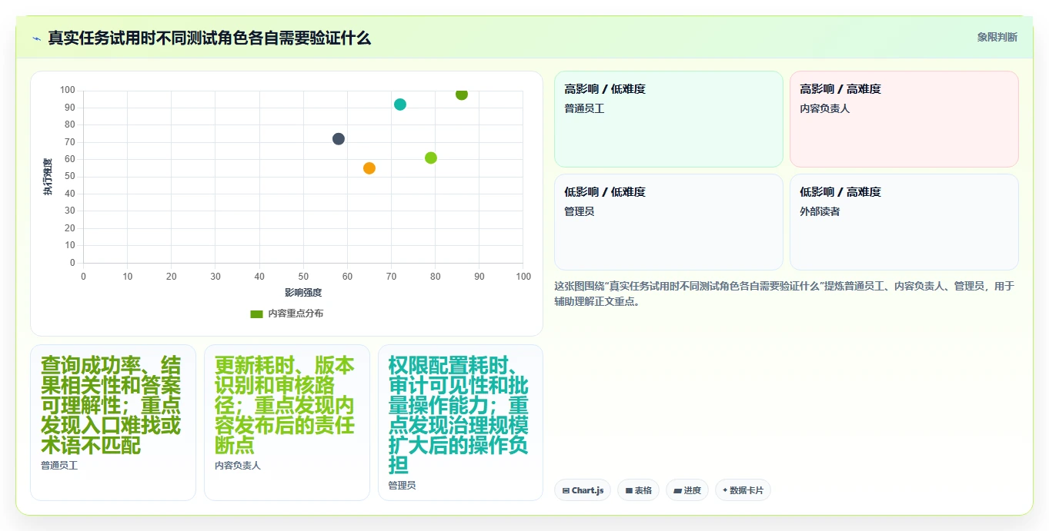Click the dark green data point at chart top
The image size is (1049, 531).
pyautogui.click(x=462, y=94)
